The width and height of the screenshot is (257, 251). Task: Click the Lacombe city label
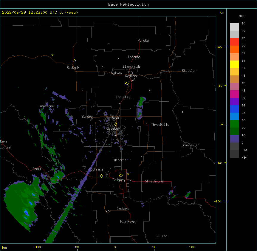(134, 57)
